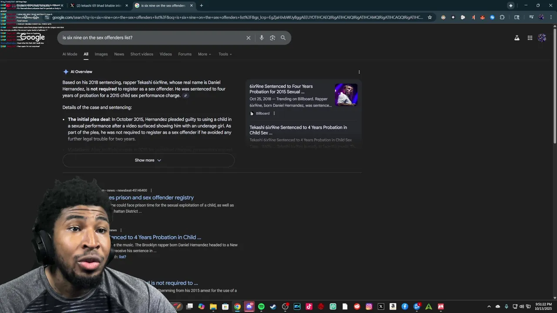Open Amazon from the taskbar
Image resolution: width=557 pixels, height=313 pixels.
[x=393, y=306]
